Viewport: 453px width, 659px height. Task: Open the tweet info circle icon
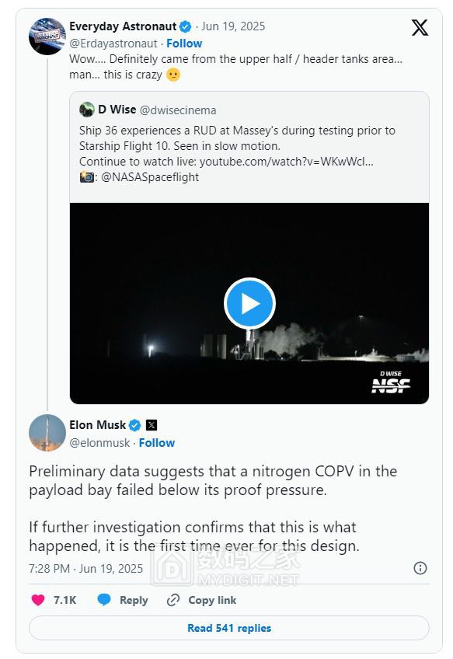pyautogui.click(x=420, y=568)
